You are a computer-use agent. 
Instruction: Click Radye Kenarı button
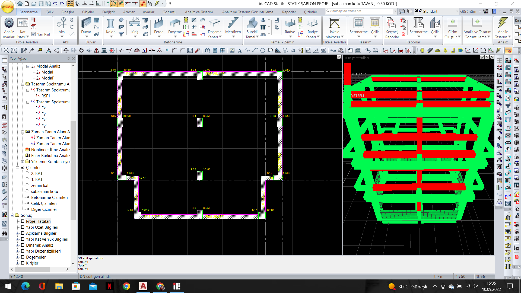point(313,28)
